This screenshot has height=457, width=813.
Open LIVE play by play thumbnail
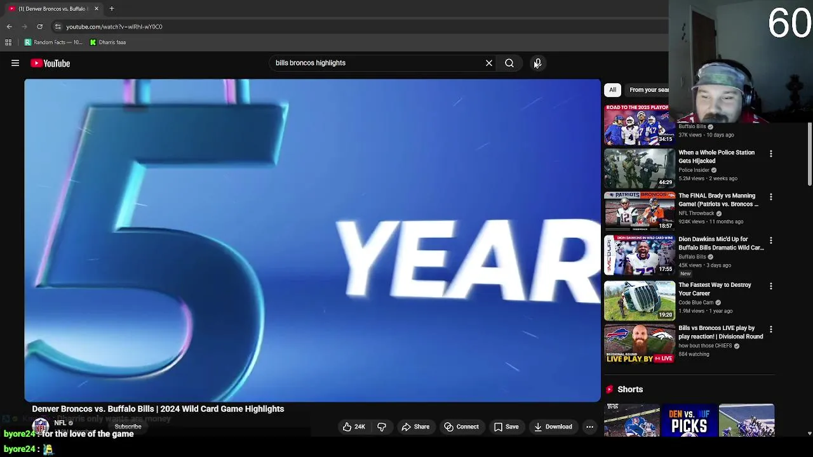coord(640,344)
